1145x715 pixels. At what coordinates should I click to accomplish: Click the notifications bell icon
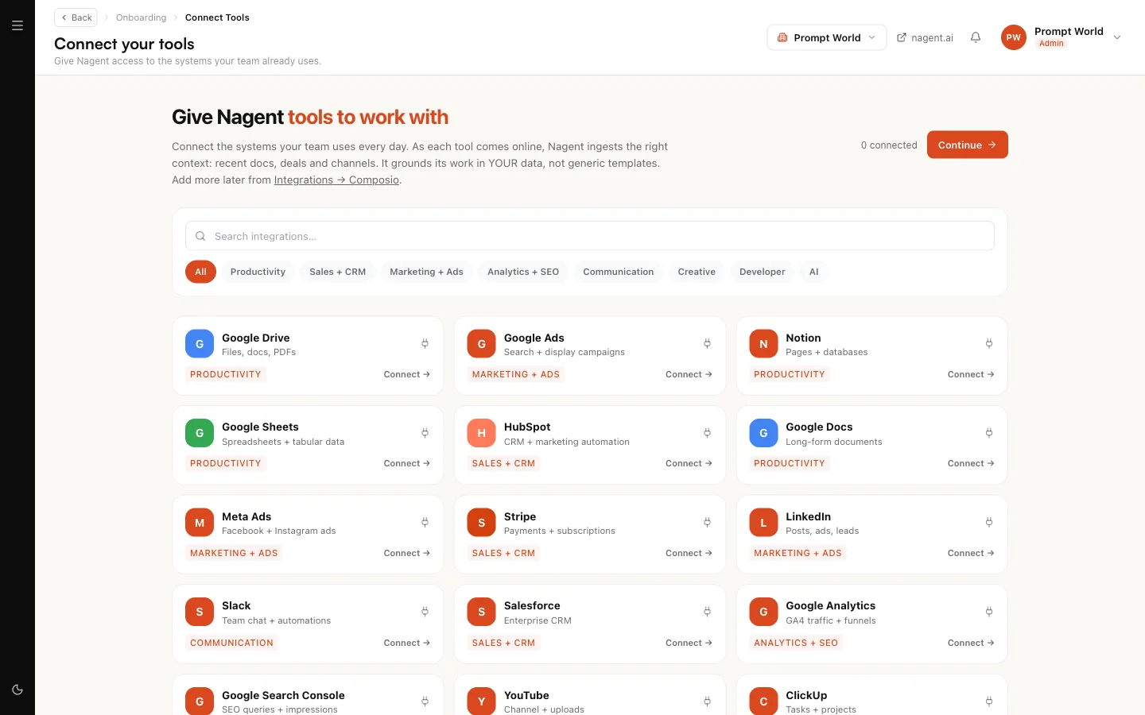point(976,37)
